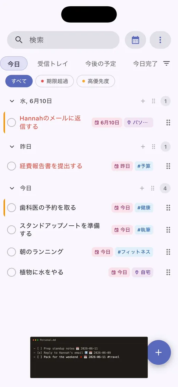Complete the 植物に水をやる task circle
Viewport: 178px width, 387px height.
point(11,272)
